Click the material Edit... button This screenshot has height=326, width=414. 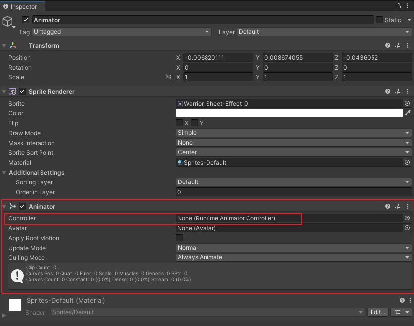tap(378, 312)
